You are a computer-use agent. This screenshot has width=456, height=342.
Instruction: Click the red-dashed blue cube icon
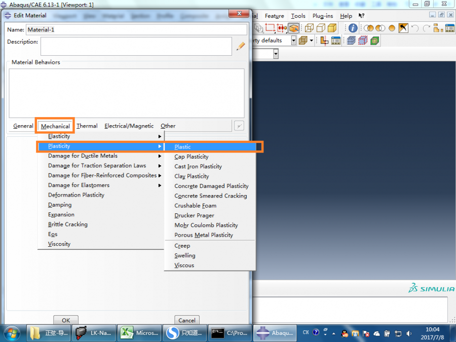[363, 41]
